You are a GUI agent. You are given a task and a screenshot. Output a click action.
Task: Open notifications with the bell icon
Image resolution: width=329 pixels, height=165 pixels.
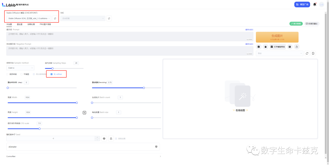(314, 4)
